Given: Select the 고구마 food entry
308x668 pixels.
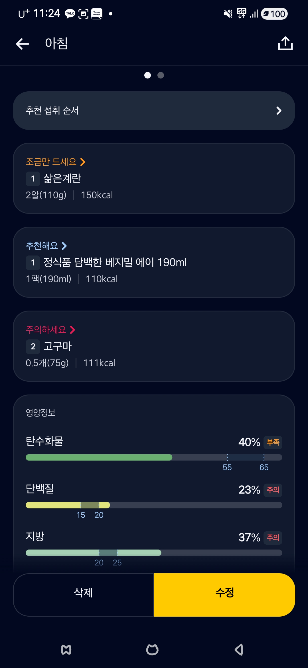Looking at the screenshot, I should click(x=57, y=346).
